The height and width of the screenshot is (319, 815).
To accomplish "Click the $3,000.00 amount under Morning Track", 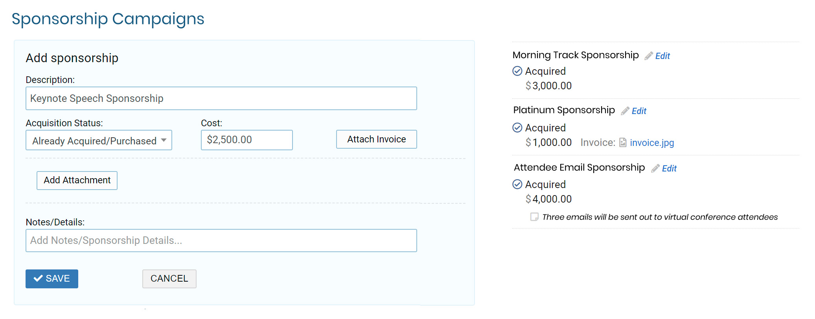I will tap(548, 86).
